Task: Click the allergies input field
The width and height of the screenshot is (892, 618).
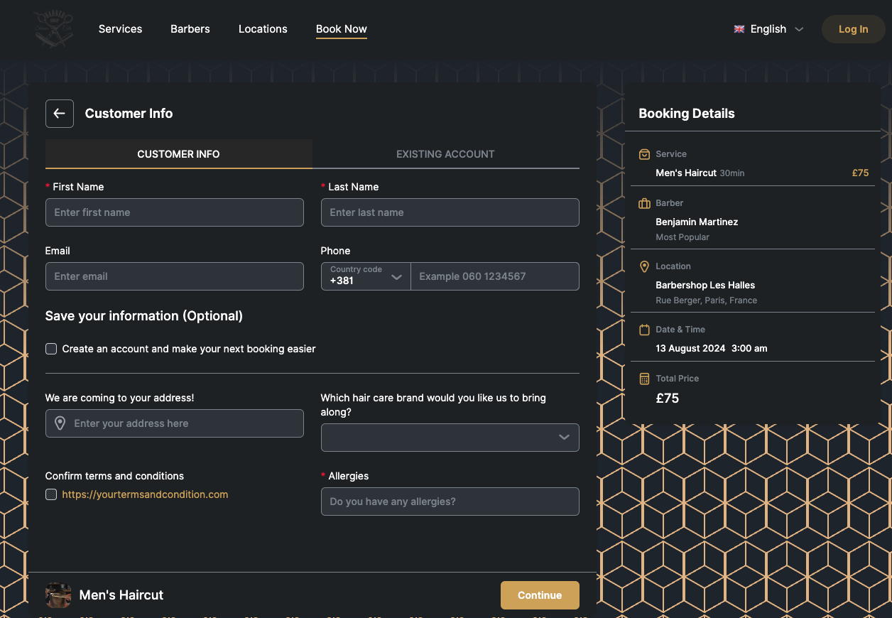Action: click(x=450, y=502)
